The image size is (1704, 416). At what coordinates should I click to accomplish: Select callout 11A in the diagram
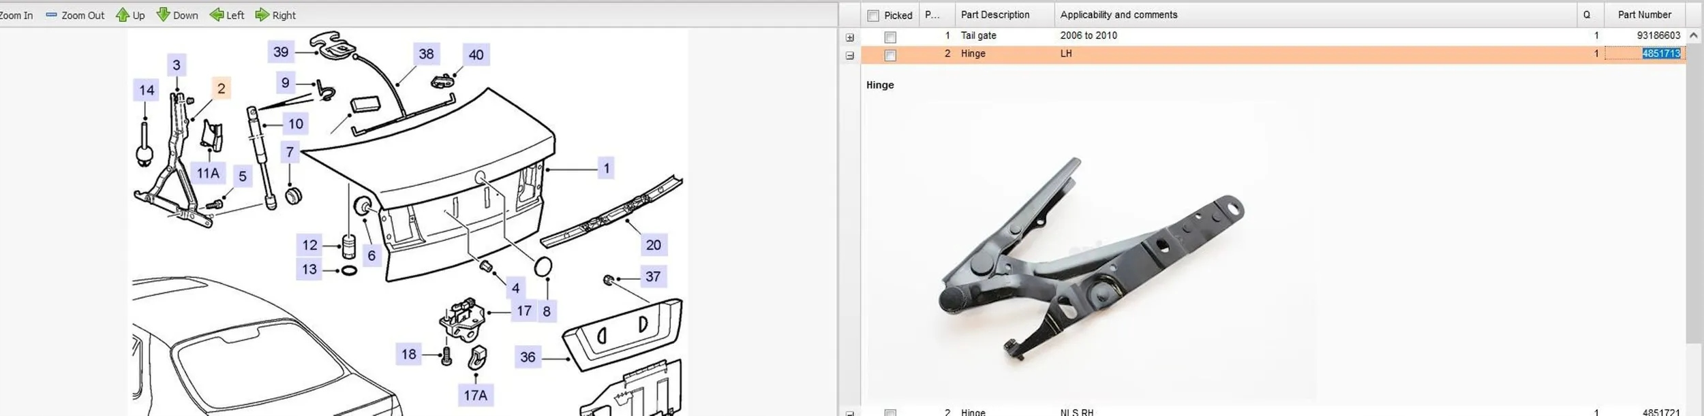208,173
